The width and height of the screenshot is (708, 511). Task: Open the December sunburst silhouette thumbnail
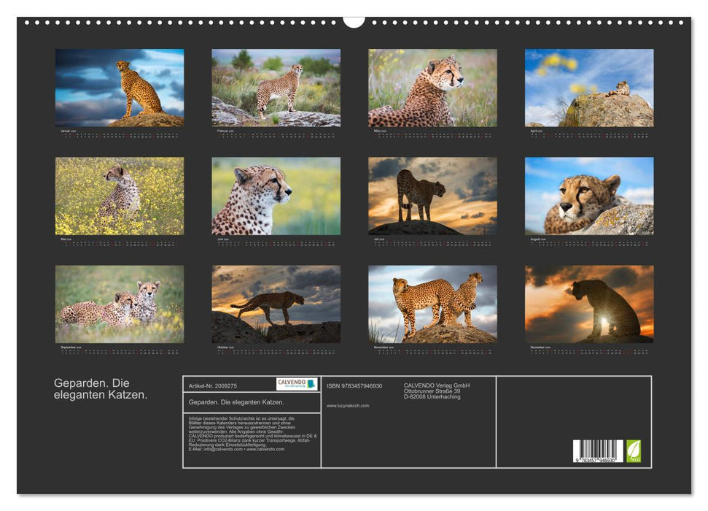pos(589,304)
